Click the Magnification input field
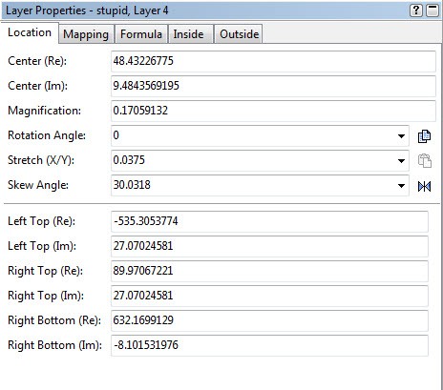 click(x=273, y=111)
